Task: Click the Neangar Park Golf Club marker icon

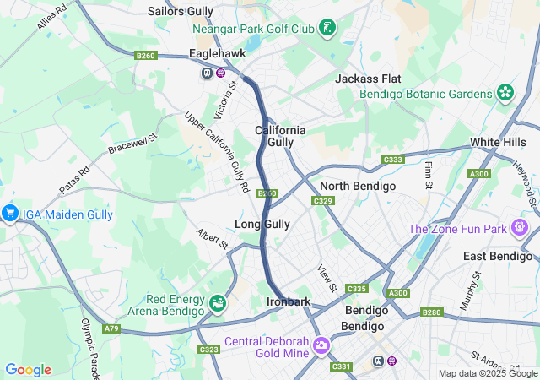Action: [x=327, y=28]
